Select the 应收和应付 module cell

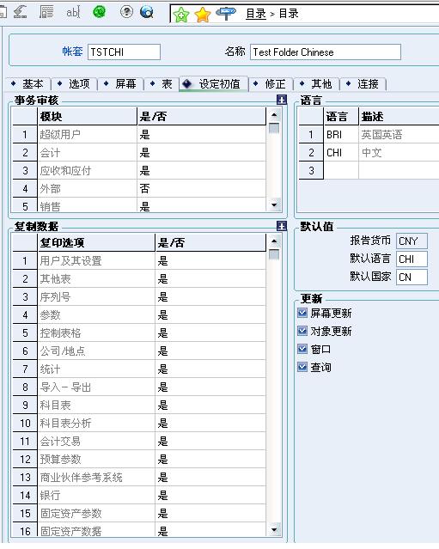click(x=87, y=170)
